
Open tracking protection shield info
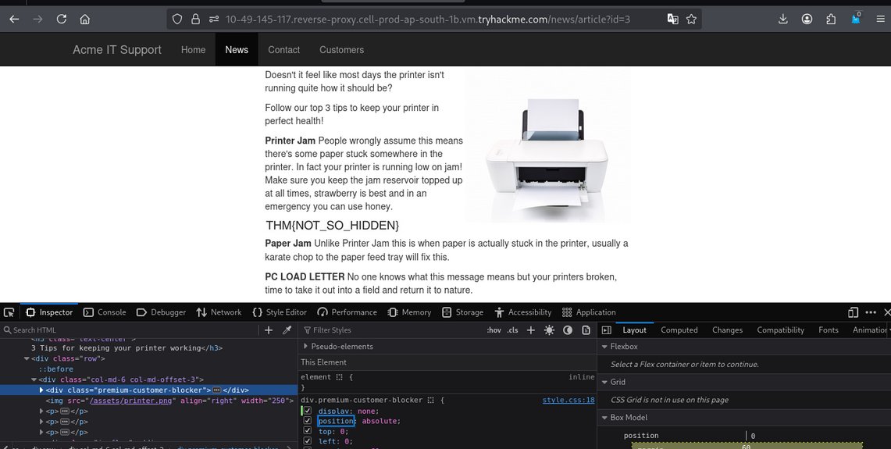177,20
